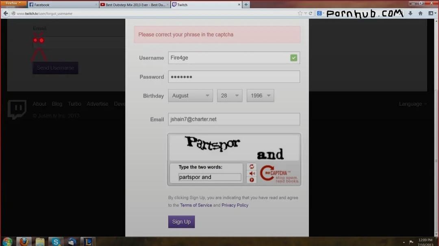439x246 pixels.
Task: Expand the birthday month dropdown showing August
Action: pos(190,96)
